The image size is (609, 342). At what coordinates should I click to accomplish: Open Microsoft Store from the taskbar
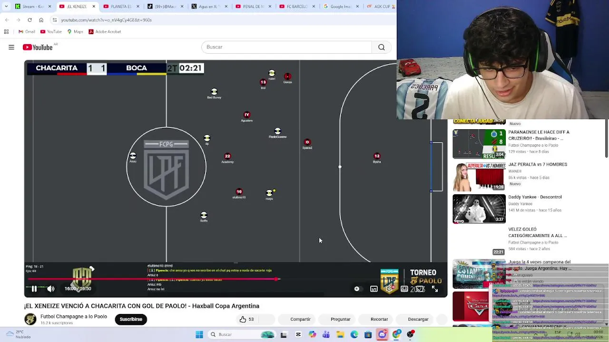pos(368,334)
